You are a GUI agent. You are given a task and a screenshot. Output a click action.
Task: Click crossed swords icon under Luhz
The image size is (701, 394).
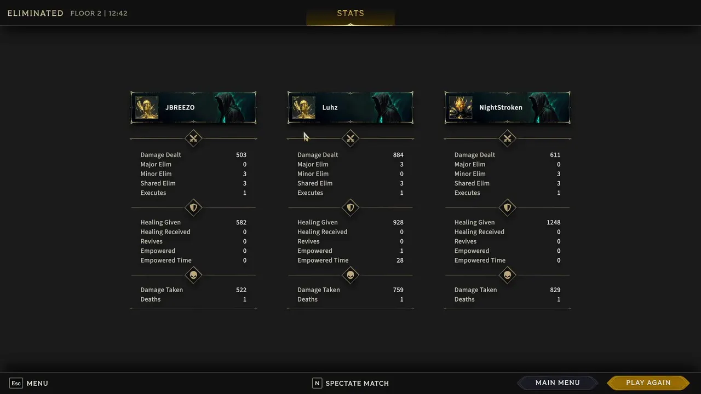tap(350, 138)
